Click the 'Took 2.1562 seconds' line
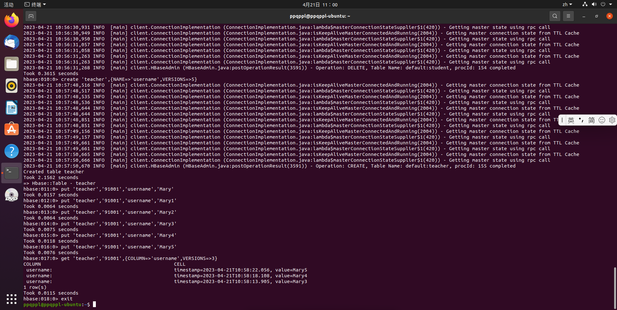This screenshot has width=617, height=310. tap(51, 177)
